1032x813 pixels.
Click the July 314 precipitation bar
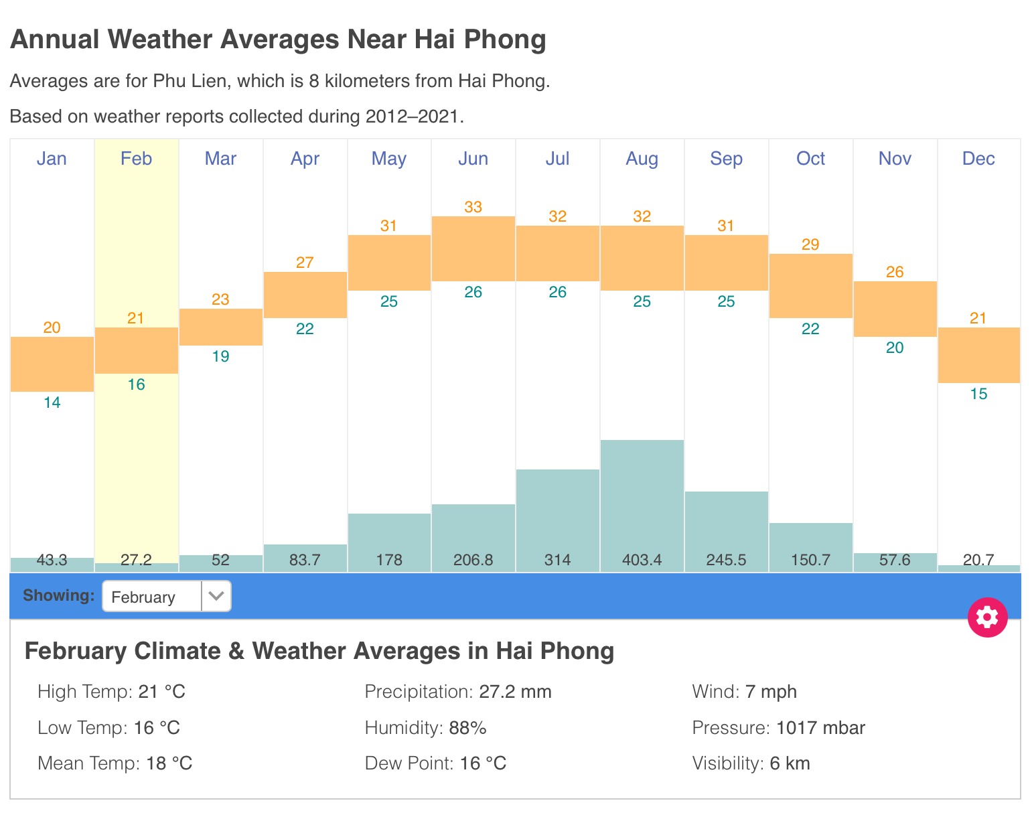[x=557, y=516]
